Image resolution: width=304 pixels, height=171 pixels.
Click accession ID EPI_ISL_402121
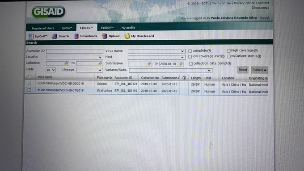(x=126, y=84)
